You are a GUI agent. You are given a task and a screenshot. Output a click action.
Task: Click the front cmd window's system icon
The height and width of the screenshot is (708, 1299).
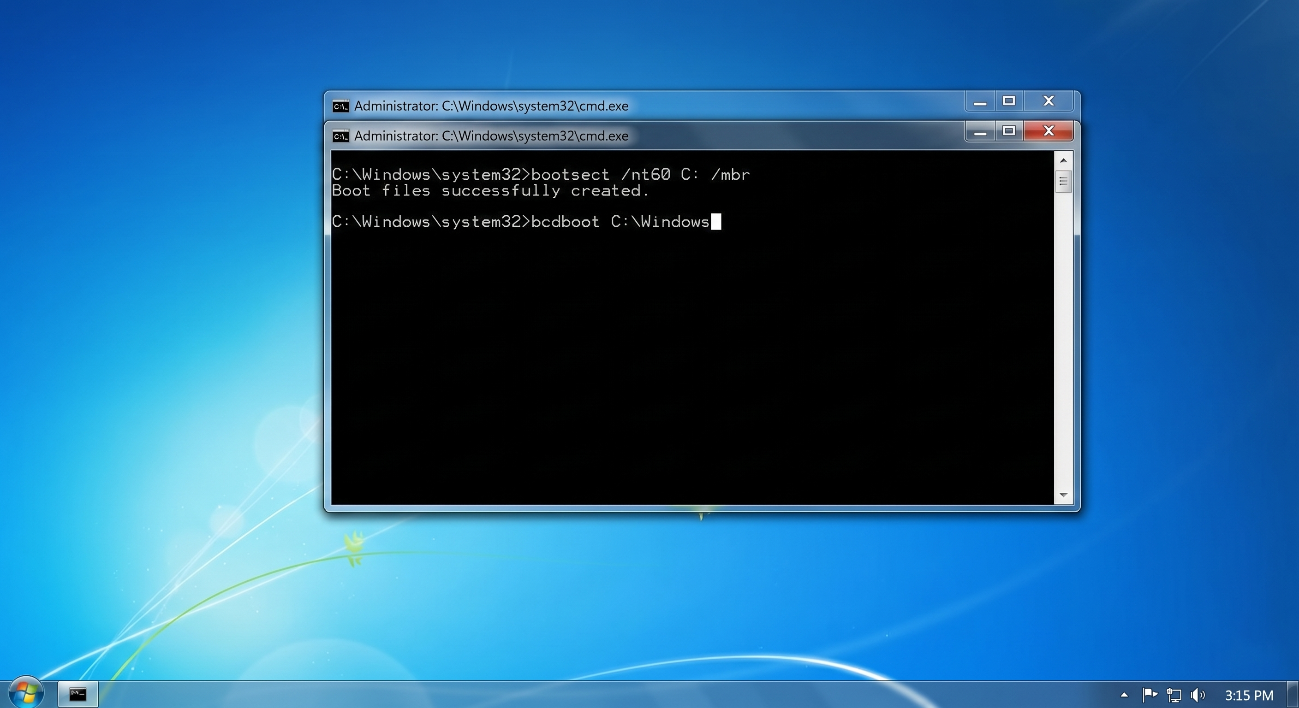(340, 136)
